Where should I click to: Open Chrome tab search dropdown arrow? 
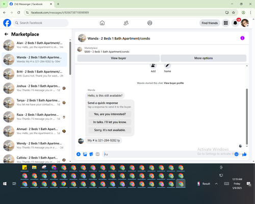coord(4,4)
